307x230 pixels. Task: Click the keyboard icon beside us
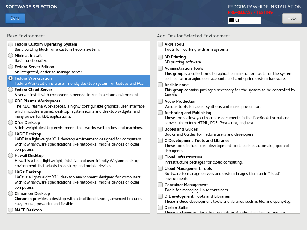[x=232, y=20]
